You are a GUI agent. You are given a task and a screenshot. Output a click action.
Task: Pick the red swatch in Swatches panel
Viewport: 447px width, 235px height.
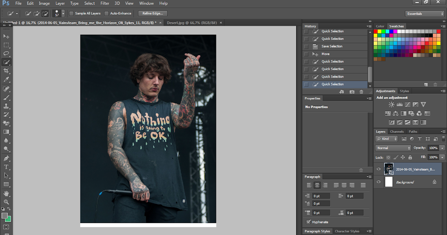click(x=375, y=32)
